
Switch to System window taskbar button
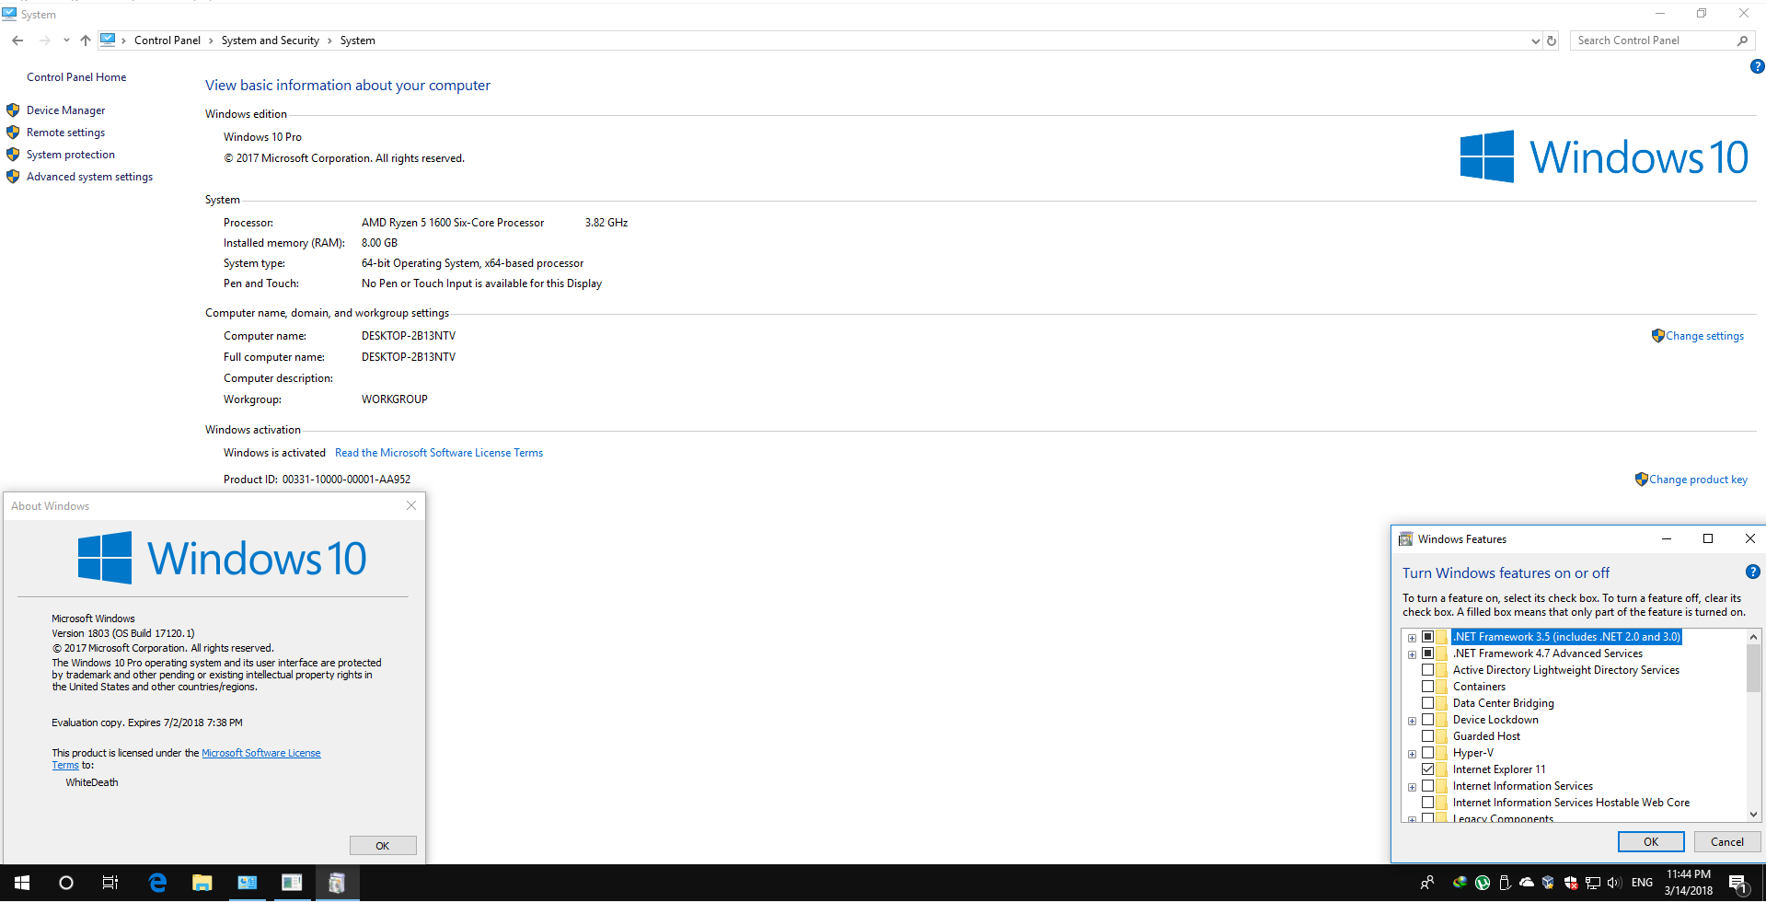(x=247, y=883)
